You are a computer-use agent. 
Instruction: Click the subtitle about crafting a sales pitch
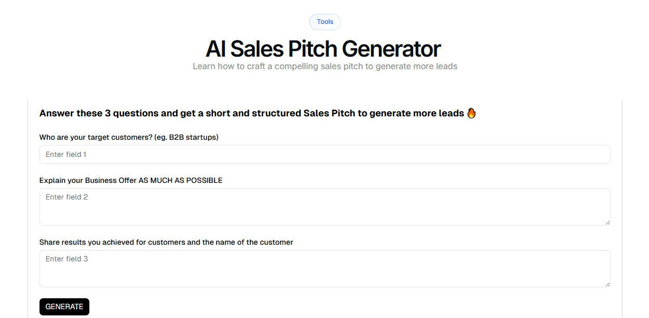click(324, 66)
